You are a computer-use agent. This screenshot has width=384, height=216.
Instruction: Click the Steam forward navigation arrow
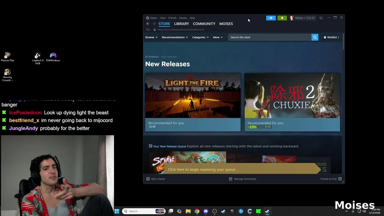tap(154, 24)
